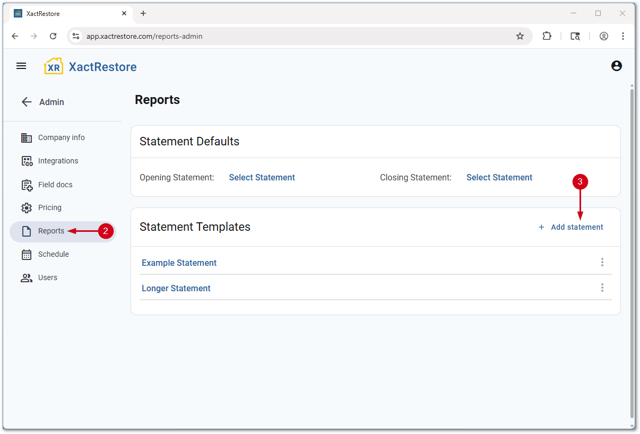Open options menu for Longer Statement

click(602, 288)
